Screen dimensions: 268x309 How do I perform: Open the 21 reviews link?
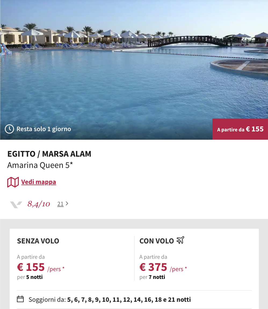point(60,203)
